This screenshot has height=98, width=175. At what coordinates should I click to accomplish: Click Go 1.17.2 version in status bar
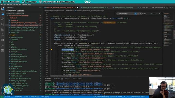pos(18,97)
